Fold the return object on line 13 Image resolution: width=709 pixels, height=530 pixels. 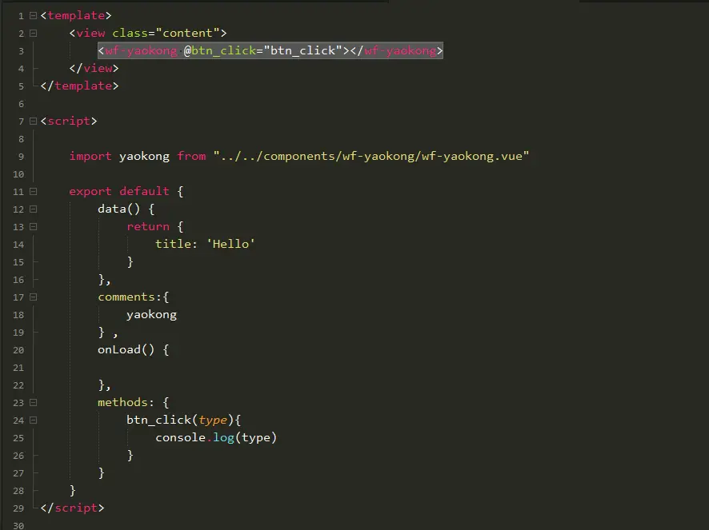(33, 227)
